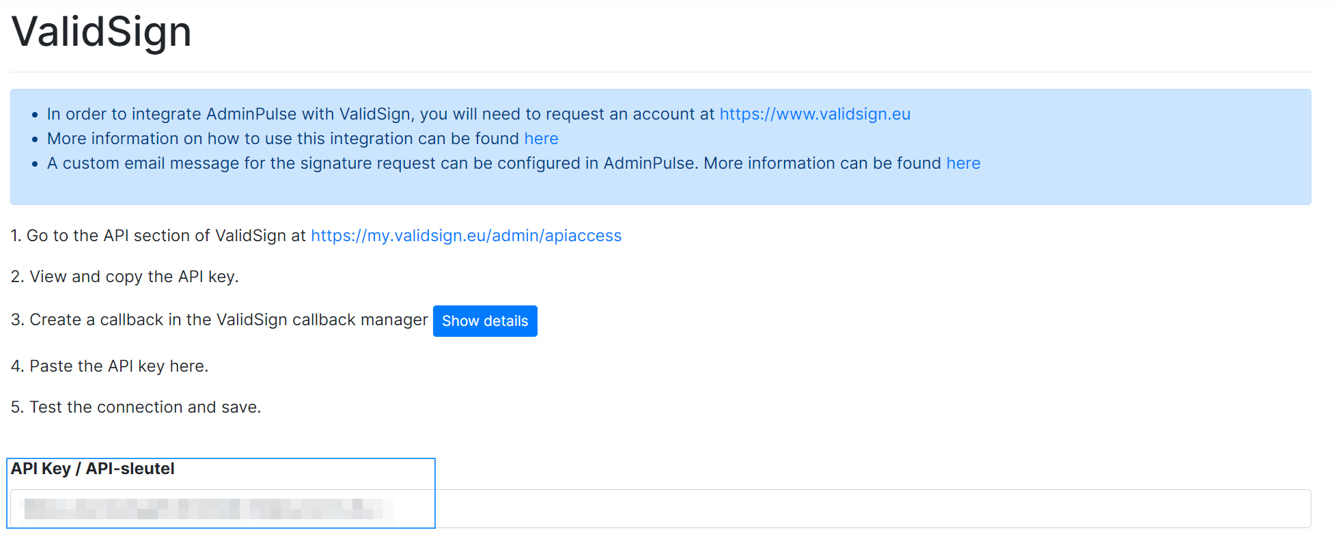Focus the API Key / API-sleutel input field
1336x537 pixels.
(x=660, y=508)
